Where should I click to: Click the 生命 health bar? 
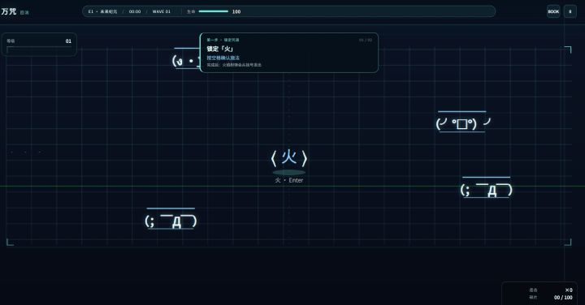coord(214,11)
